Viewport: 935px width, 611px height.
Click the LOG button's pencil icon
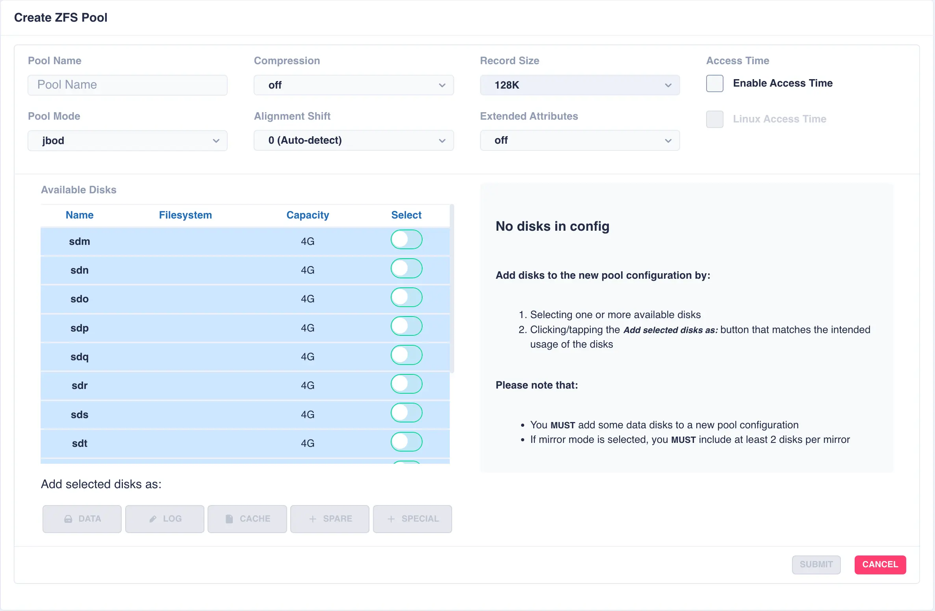153,519
